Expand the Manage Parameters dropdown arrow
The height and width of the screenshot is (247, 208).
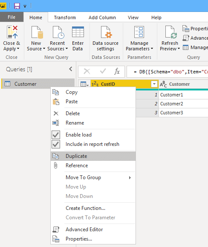(x=152, y=49)
